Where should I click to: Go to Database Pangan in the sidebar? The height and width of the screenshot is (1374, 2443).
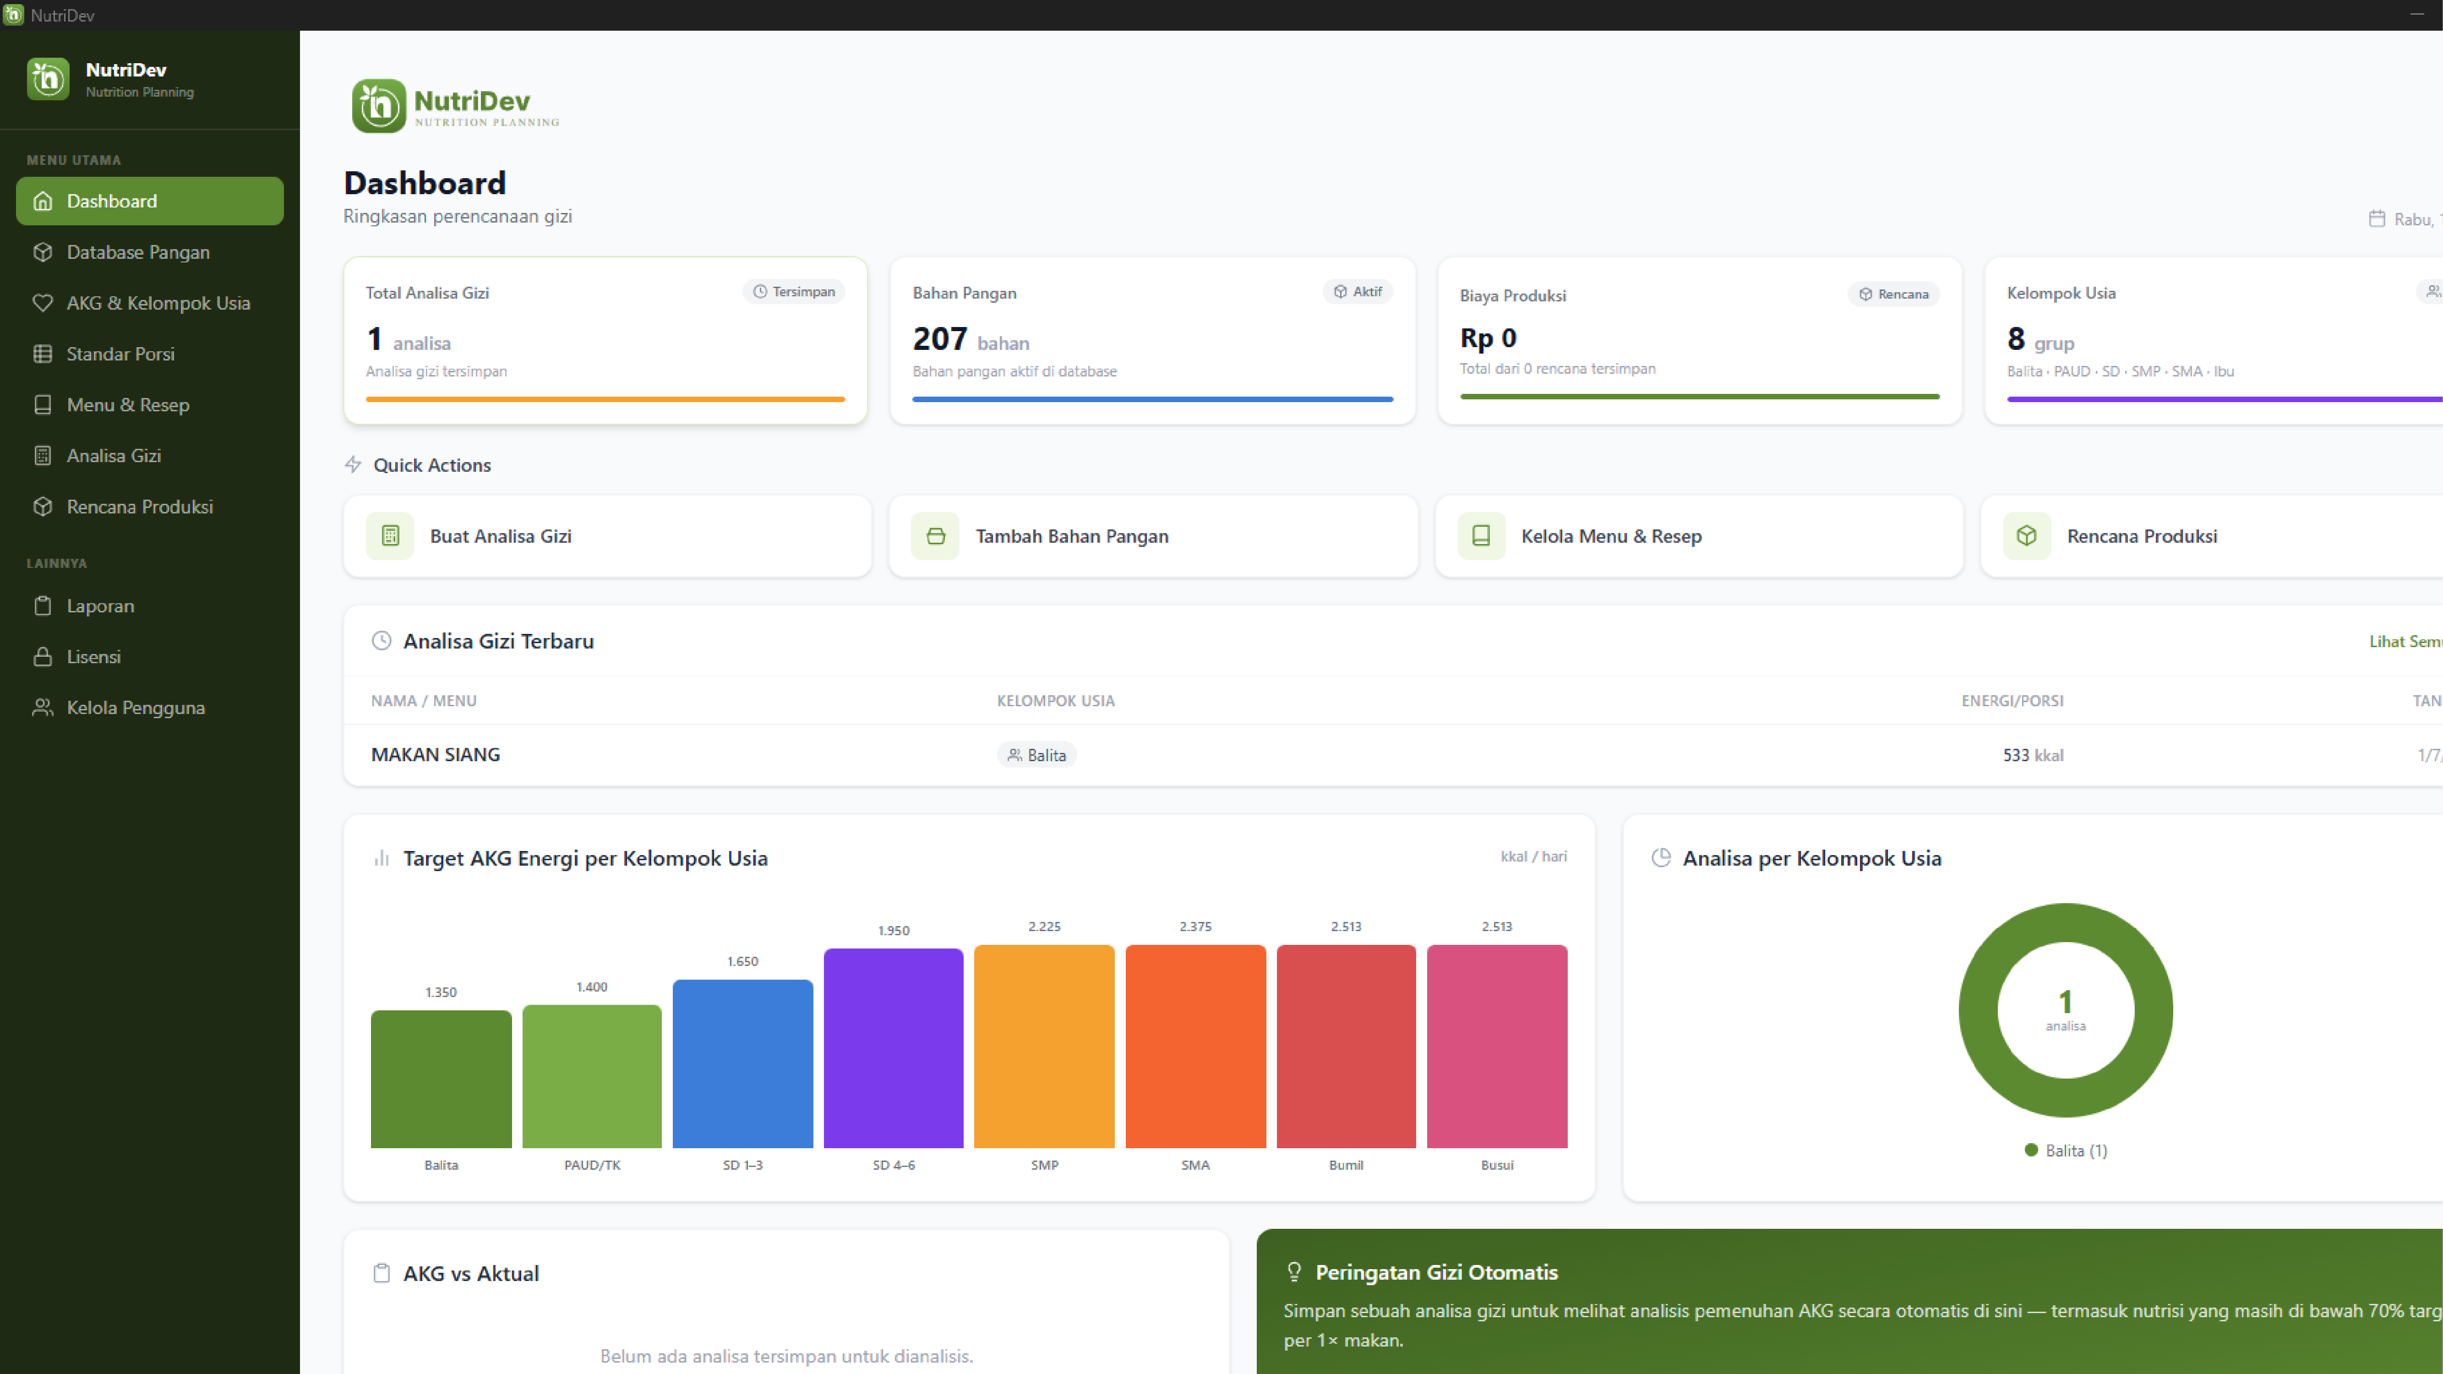click(x=150, y=252)
